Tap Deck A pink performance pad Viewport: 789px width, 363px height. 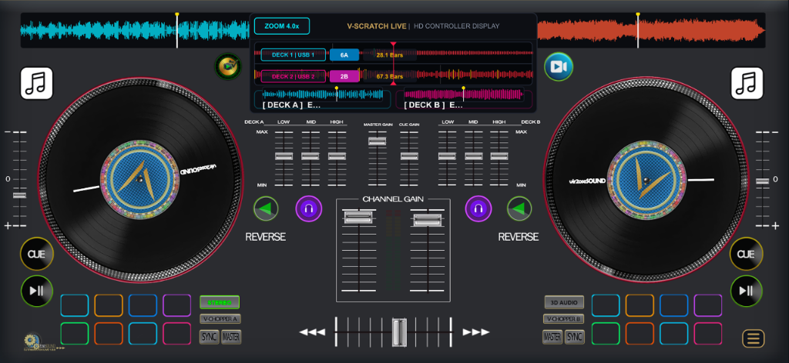click(177, 333)
